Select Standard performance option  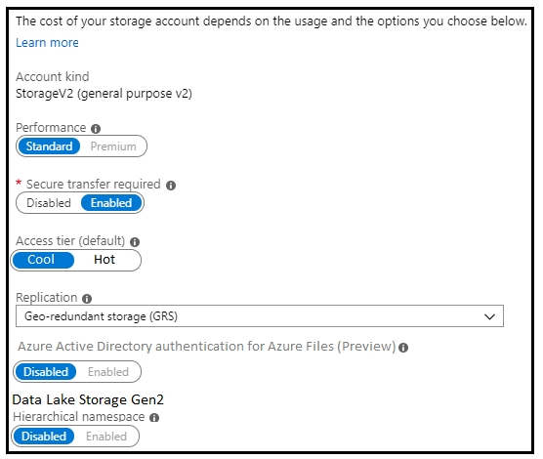tap(49, 146)
